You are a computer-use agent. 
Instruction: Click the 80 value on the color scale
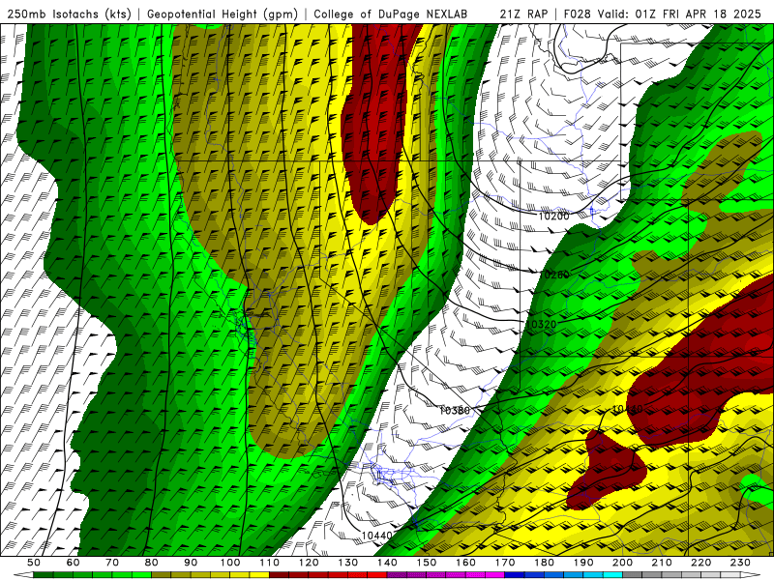(151, 563)
